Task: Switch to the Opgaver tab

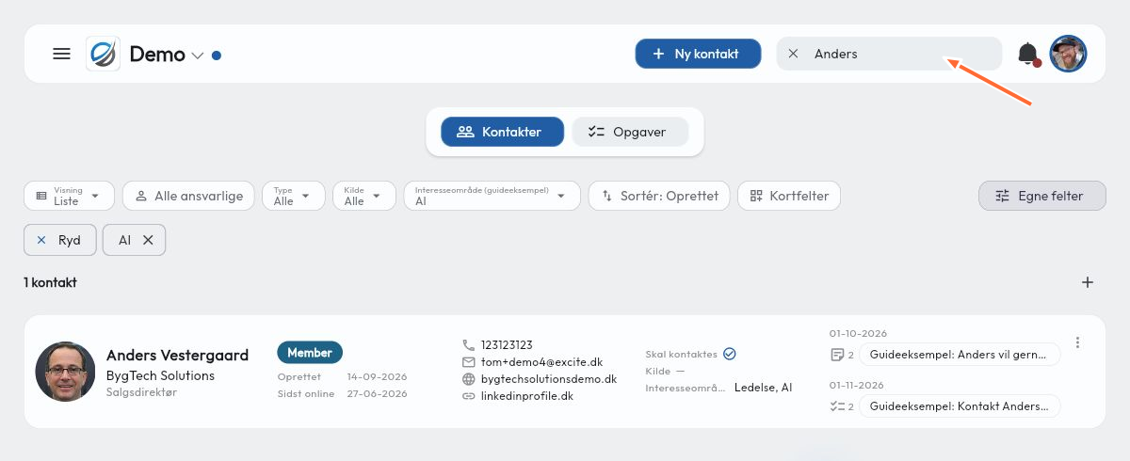Action: point(630,132)
